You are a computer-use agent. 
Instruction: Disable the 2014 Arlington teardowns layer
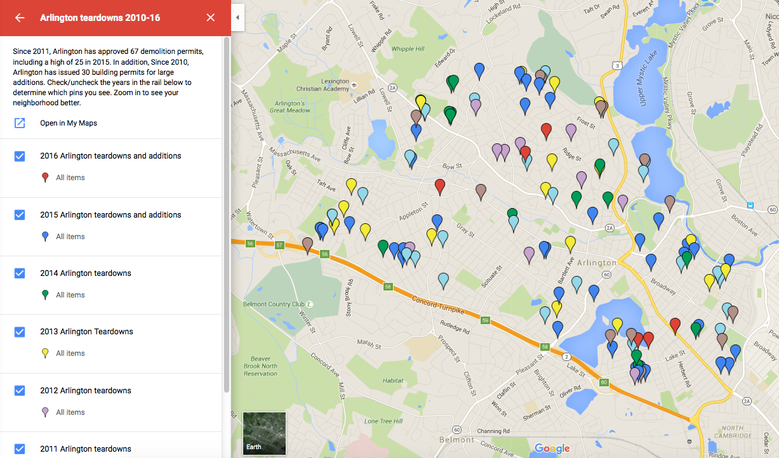[x=20, y=273]
